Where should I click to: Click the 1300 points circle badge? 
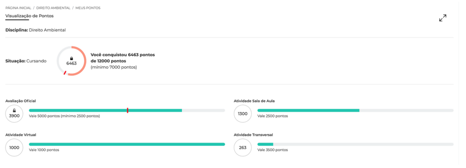click(x=243, y=114)
